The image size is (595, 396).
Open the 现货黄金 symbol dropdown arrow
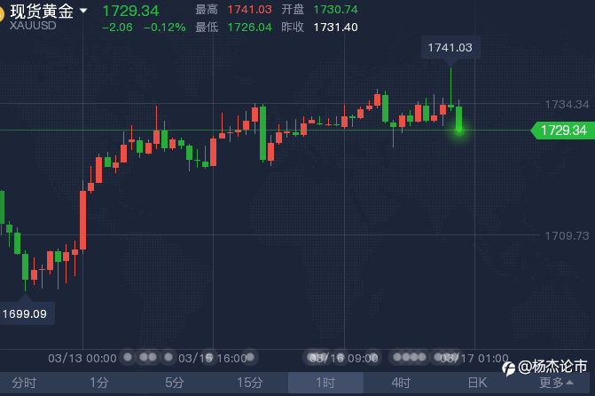coord(83,11)
